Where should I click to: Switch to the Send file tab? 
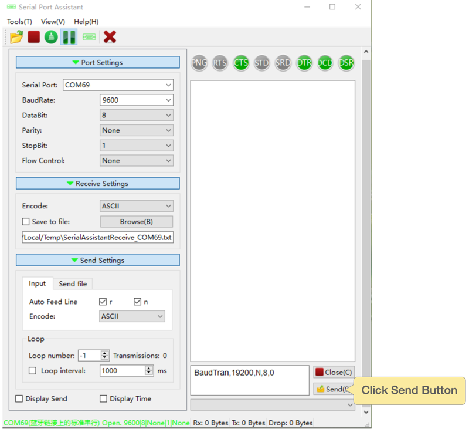tap(73, 284)
